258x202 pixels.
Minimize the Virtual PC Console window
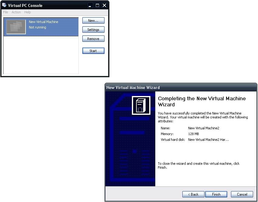(x=90, y=5)
